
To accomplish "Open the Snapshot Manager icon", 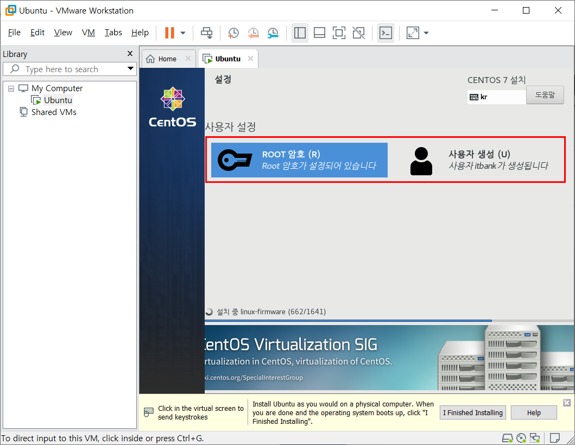I will click(x=273, y=33).
